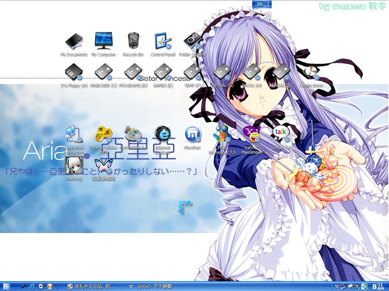This screenshot has width=389, height=291.
Task: Open Internet Explorer from Quick Launch
Action: [x=32, y=286]
